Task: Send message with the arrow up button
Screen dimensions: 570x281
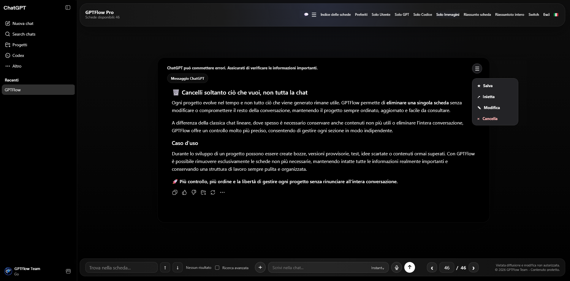Action: coord(410,267)
